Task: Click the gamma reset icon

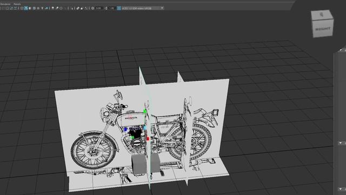Action: click(x=106, y=8)
